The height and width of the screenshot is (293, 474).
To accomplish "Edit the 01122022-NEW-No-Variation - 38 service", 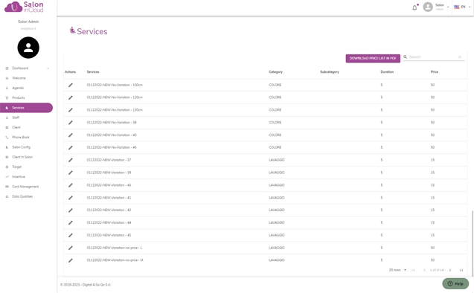I will tap(71, 123).
